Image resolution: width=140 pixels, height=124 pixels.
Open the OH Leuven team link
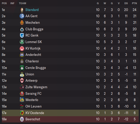pos(34,107)
